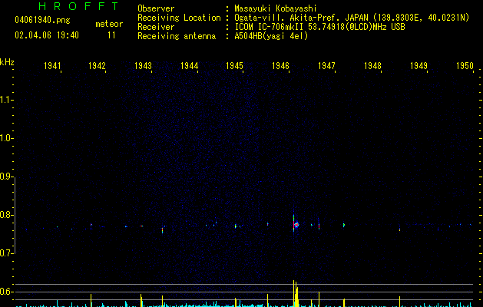This screenshot has width=483, height=307.
Task: Click the 'Receiving antenna' label
Action: tap(177, 36)
